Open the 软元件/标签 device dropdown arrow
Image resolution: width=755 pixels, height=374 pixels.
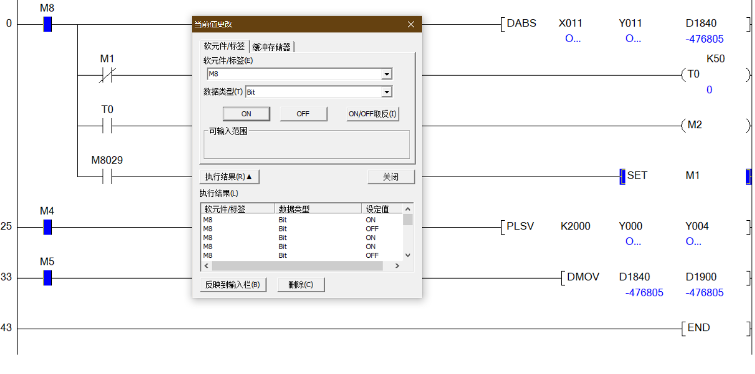[387, 74]
